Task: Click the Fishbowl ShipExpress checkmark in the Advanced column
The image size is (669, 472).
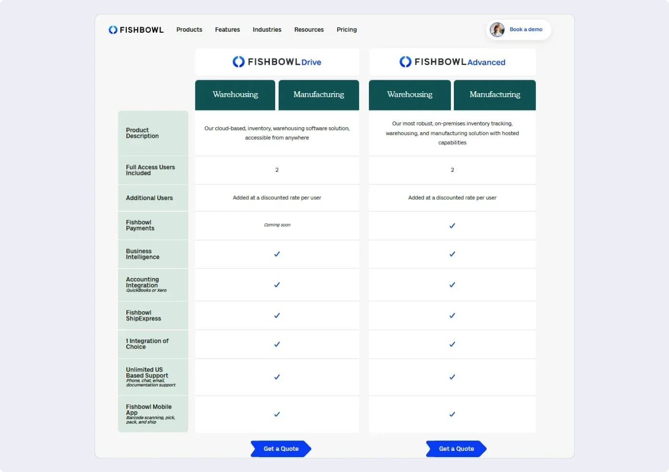Action: coord(452,315)
